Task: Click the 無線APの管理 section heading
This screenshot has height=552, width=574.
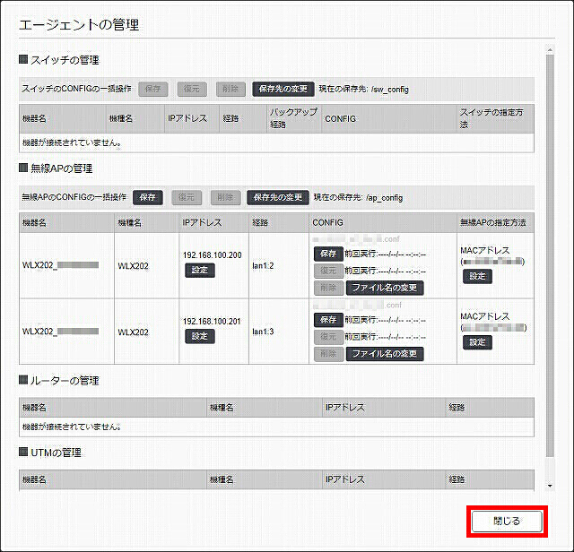Action: pyautogui.click(x=62, y=168)
